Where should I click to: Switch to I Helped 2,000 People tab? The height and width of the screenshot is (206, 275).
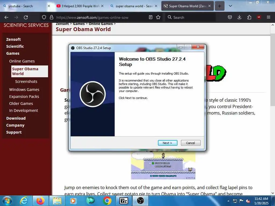point(80,6)
